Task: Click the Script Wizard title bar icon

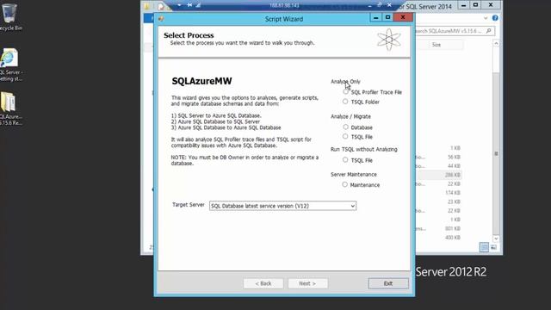Action: pos(161,19)
